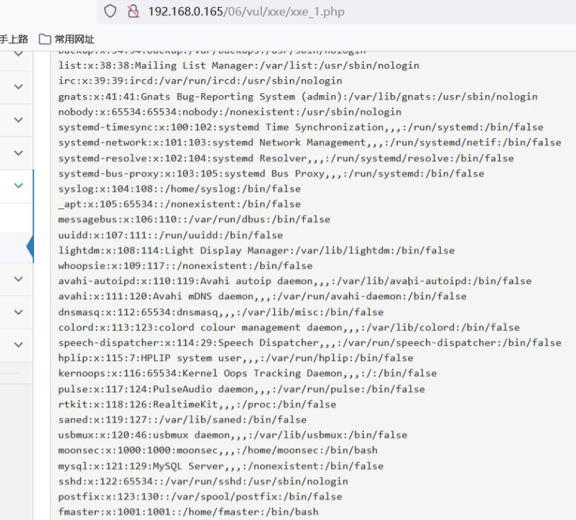Select the highlighted gray sidebar submenu item

click(14, 248)
